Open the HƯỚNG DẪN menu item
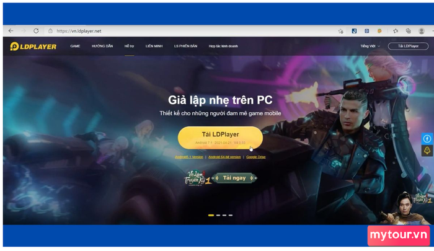Screen dimensions: 434x251 pyautogui.click(x=102, y=46)
